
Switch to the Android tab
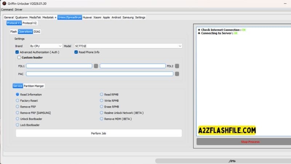(116, 17)
